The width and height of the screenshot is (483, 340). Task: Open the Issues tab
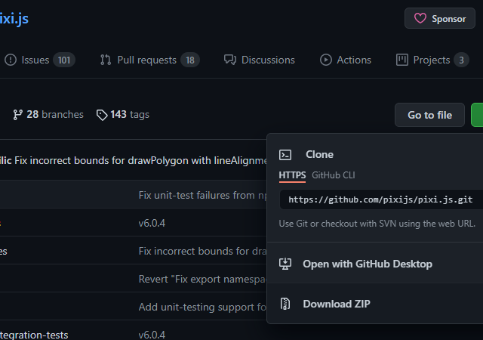click(39, 60)
